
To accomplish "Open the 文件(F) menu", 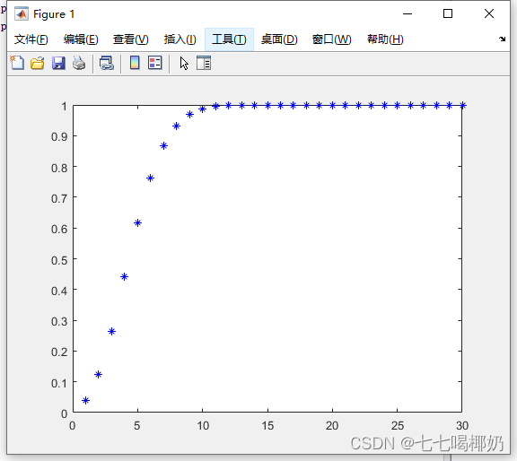I will pos(31,39).
